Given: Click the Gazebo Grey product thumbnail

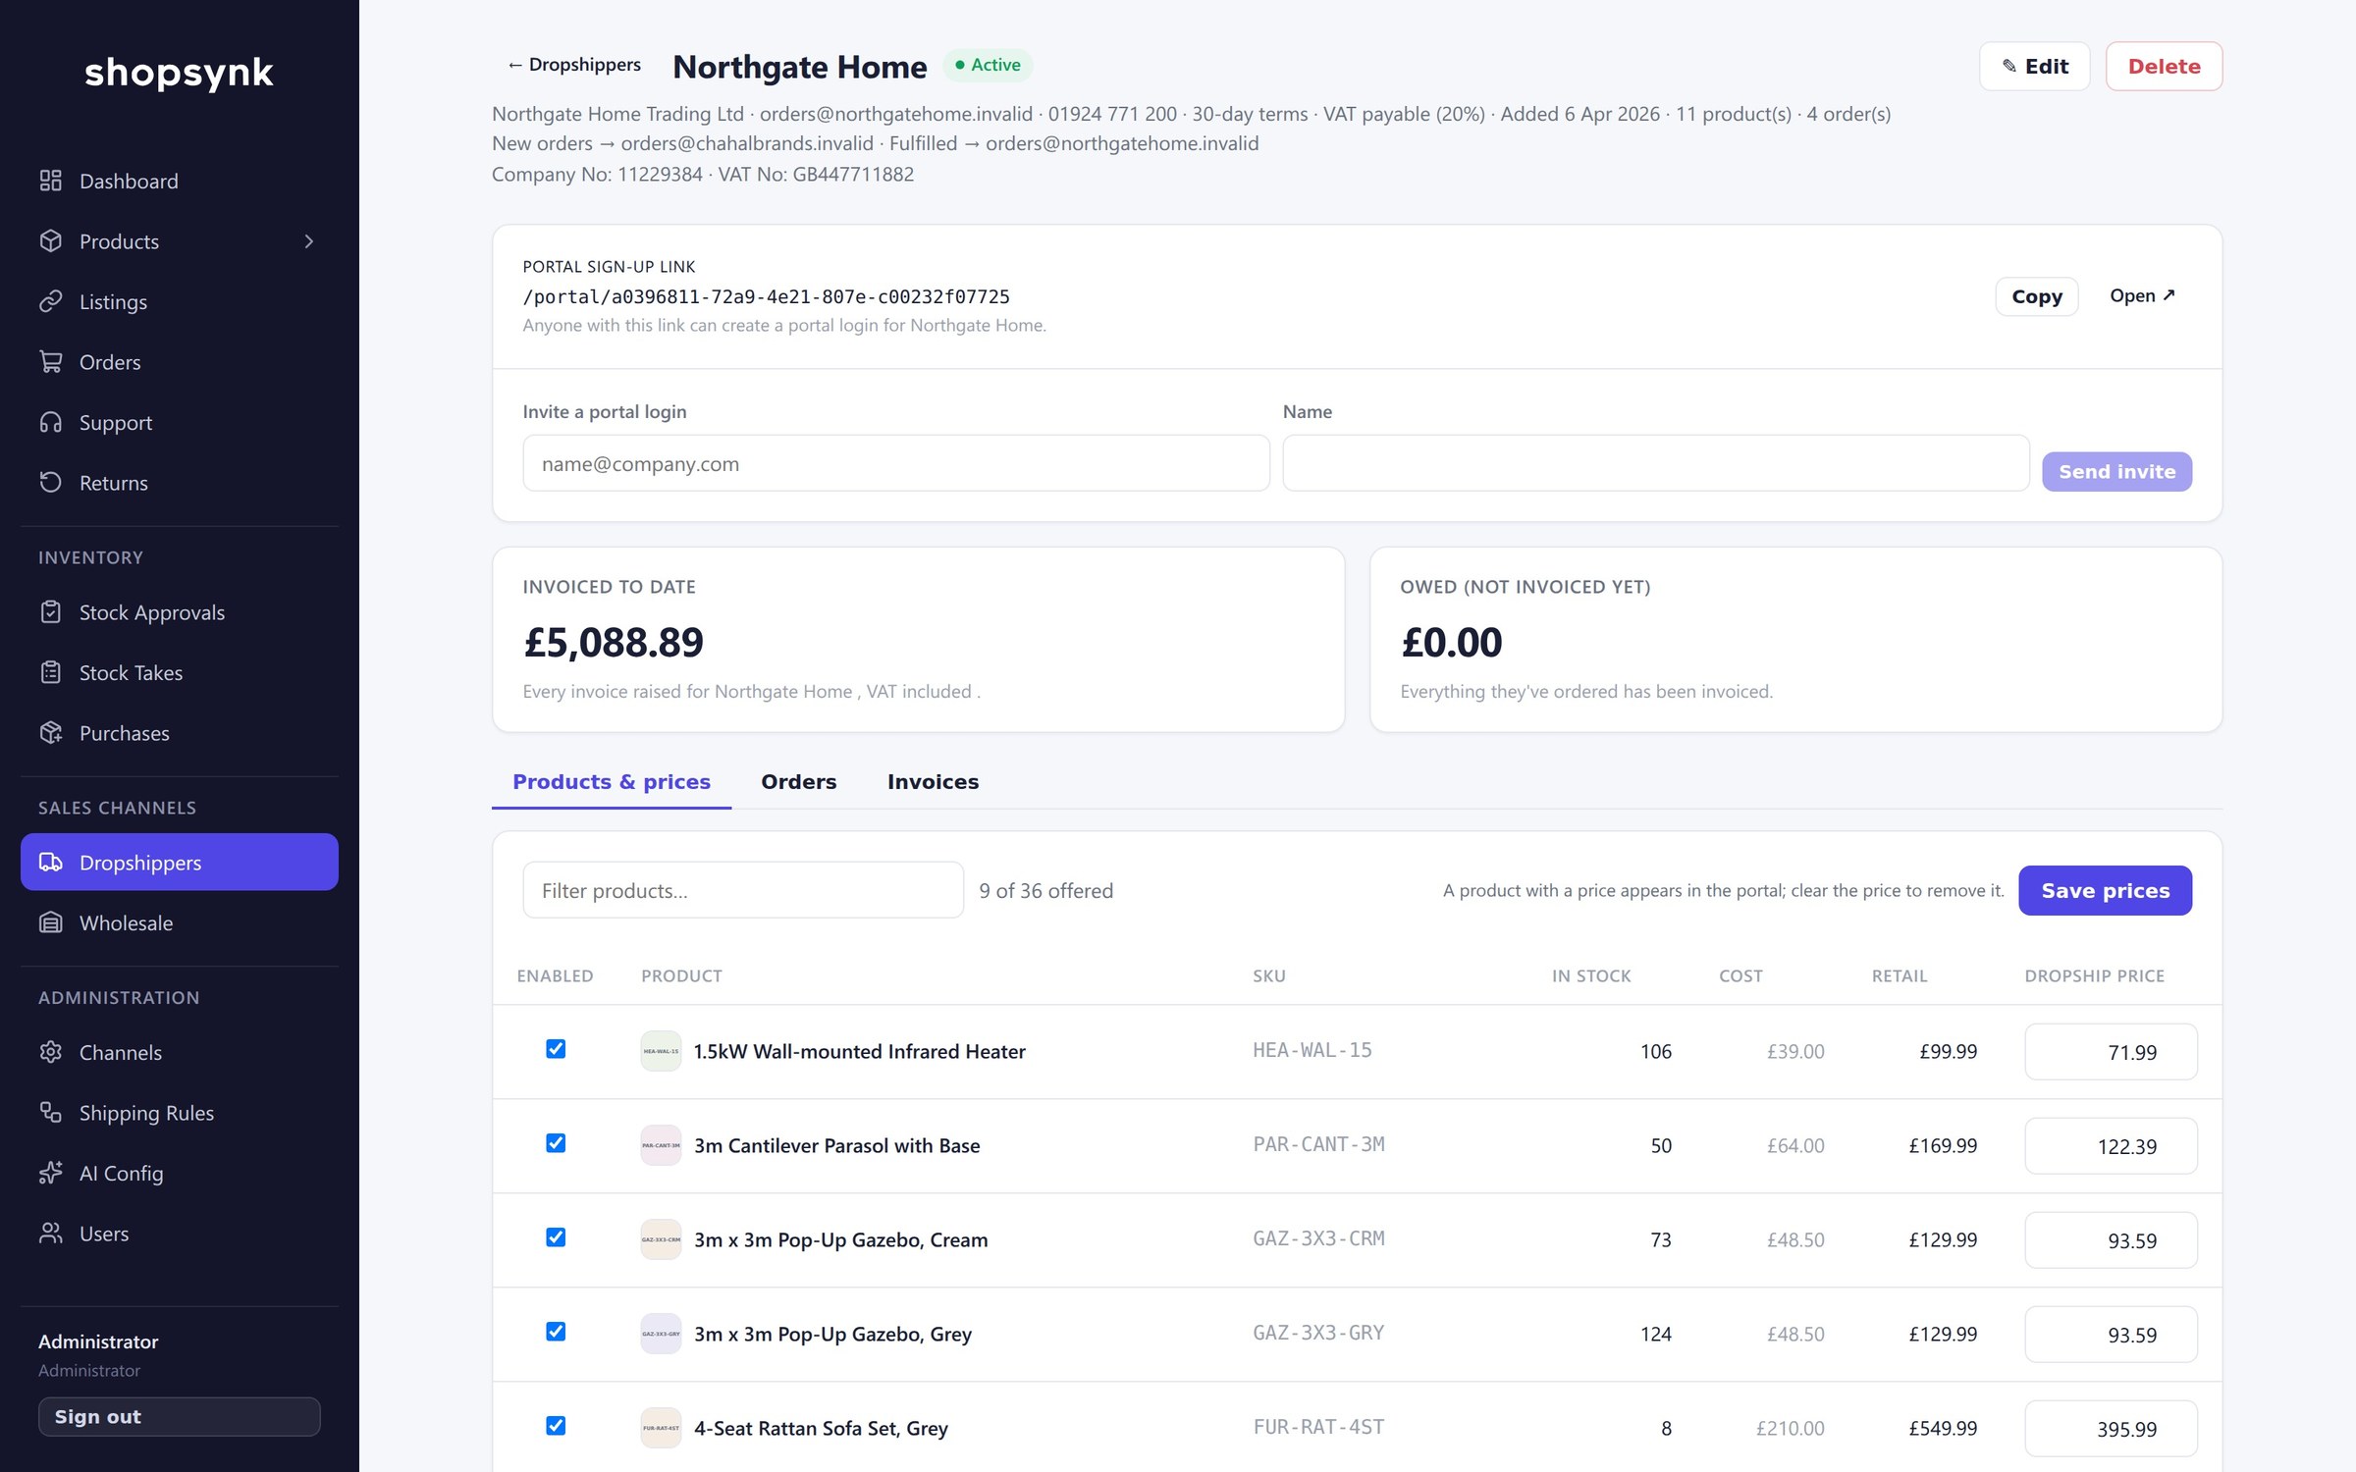Looking at the screenshot, I should pos(661,1334).
